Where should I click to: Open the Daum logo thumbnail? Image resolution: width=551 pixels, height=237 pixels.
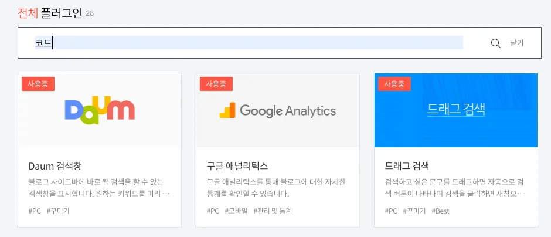(100, 110)
